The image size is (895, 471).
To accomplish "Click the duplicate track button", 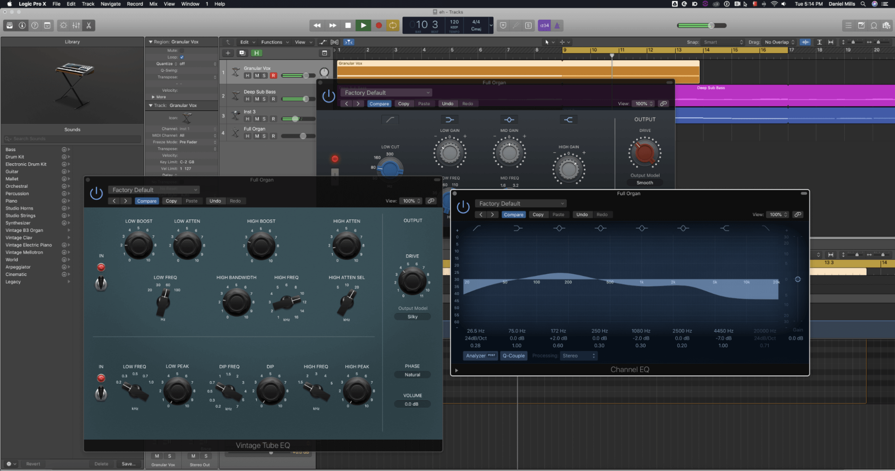I will tap(242, 53).
